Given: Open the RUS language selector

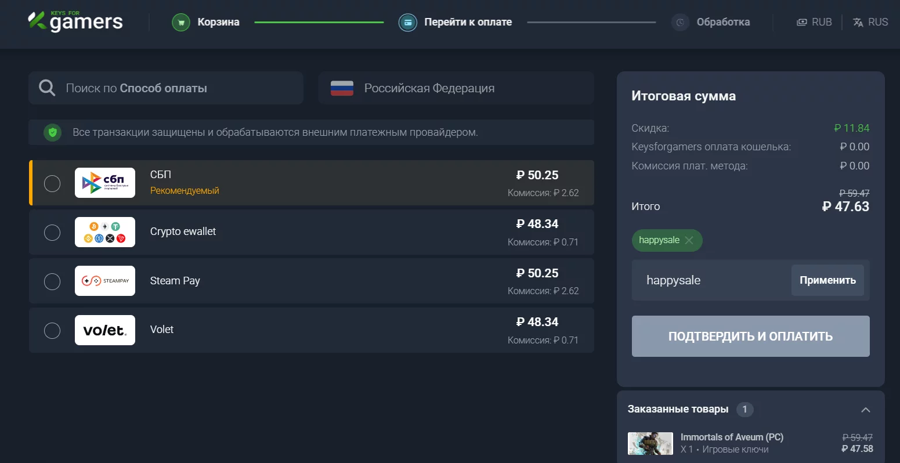Looking at the screenshot, I should 870,22.
